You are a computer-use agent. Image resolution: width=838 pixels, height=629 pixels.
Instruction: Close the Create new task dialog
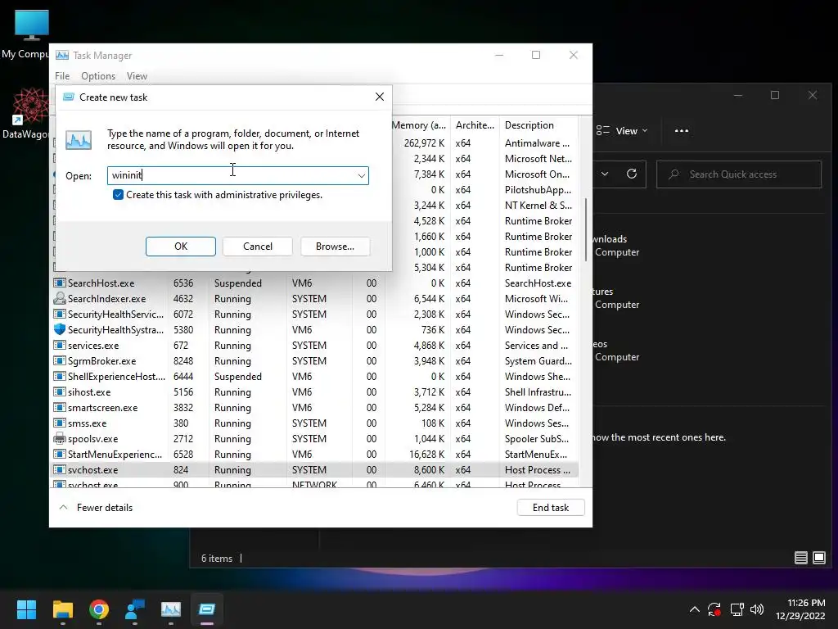pyautogui.click(x=380, y=97)
